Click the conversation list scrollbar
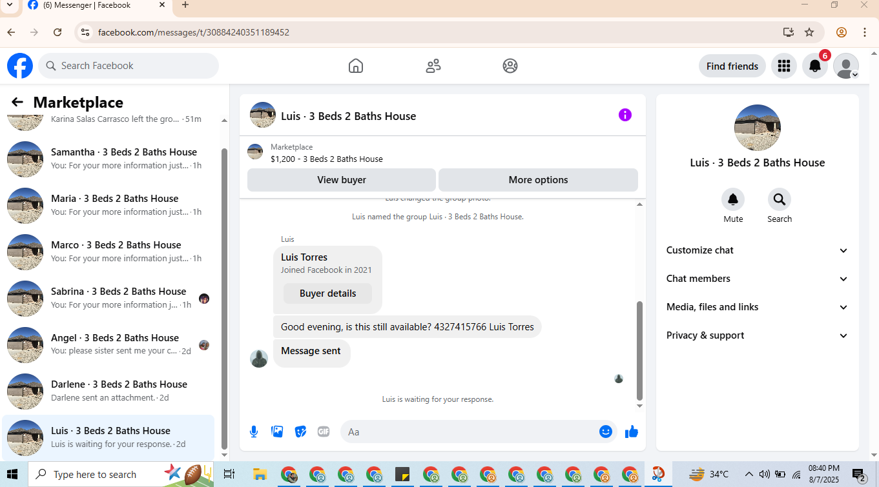This screenshot has width=879, height=487. 224,299
